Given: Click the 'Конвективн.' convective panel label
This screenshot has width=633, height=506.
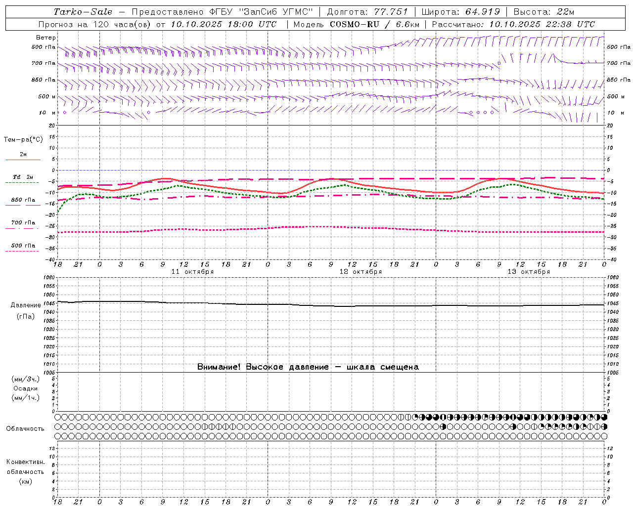Looking at the screenshot, I should pos(26,462).
